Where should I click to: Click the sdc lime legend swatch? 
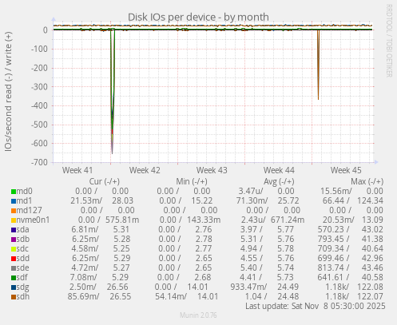click(14, 249)
